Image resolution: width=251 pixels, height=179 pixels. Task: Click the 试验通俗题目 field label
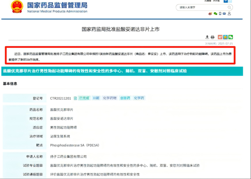pos(33,174)
